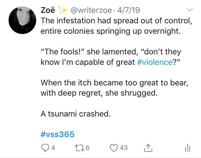Click the "A tsunami crashed." line

coord(76,114)
